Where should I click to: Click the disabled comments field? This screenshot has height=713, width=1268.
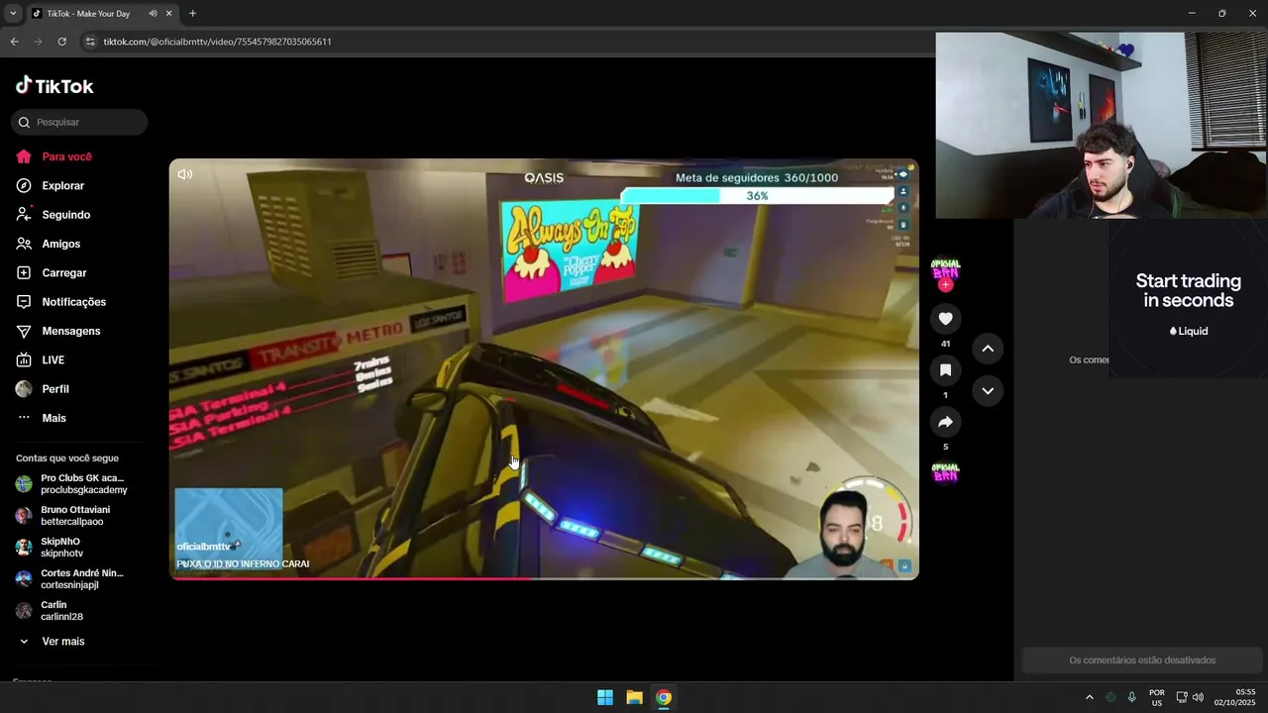point(1142,661)
